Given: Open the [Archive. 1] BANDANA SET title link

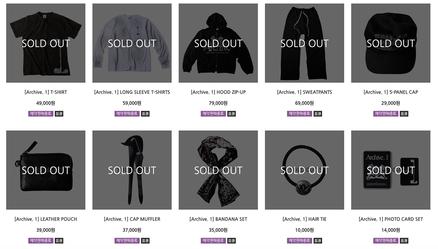Looking at the screenshot, I should point(218,219).
